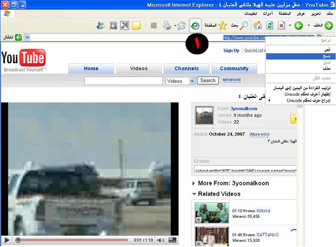Open the تعليمات (Help) menu
This screenshot has width=336, height=247.
[x=251, y=13]
